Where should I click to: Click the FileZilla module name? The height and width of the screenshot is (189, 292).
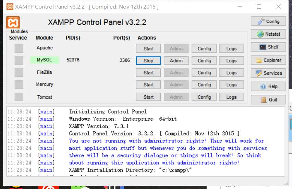[44, 72]
